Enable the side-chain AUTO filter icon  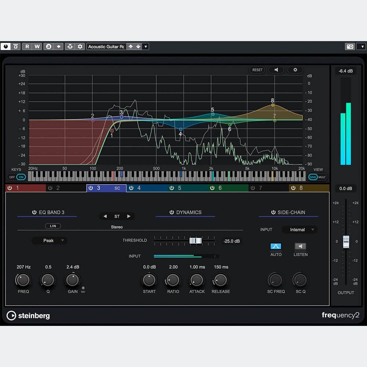276,246
